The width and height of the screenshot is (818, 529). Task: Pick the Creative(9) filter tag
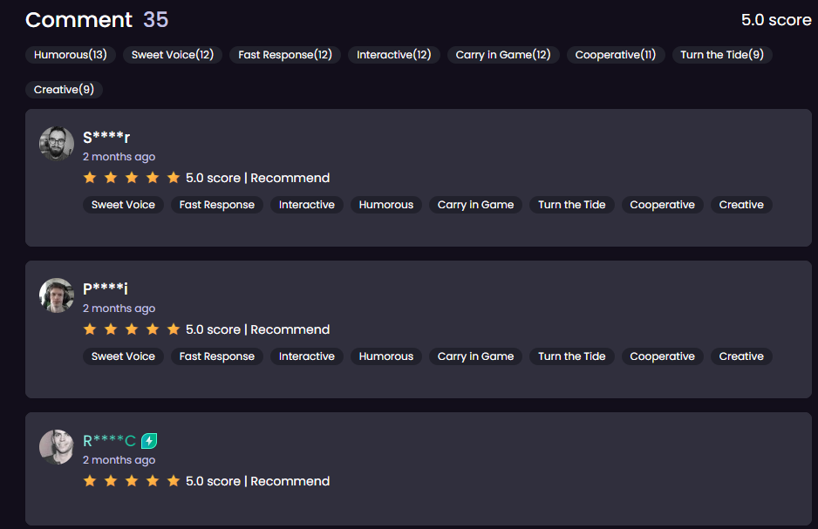click(65, 90)
